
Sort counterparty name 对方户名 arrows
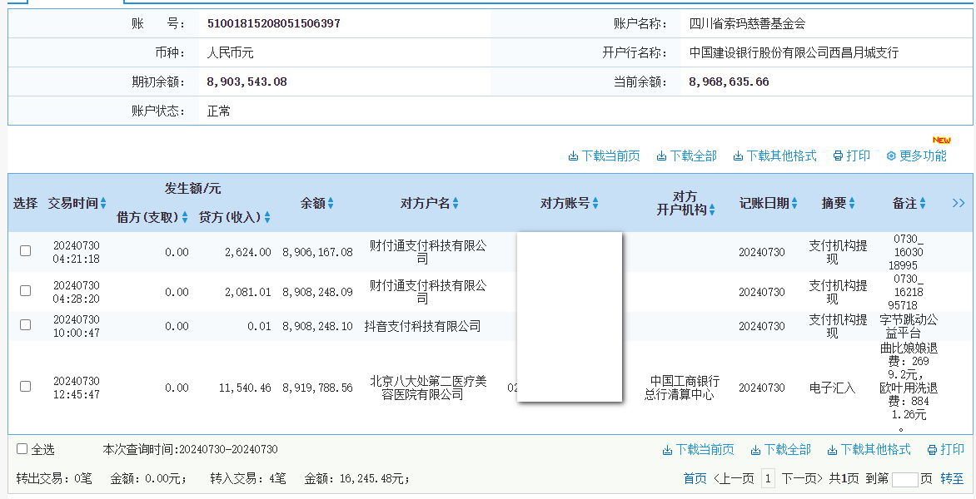click(x=456, y=203)
